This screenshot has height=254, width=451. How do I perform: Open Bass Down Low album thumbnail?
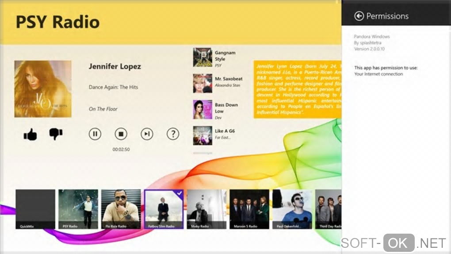[203, 109]
